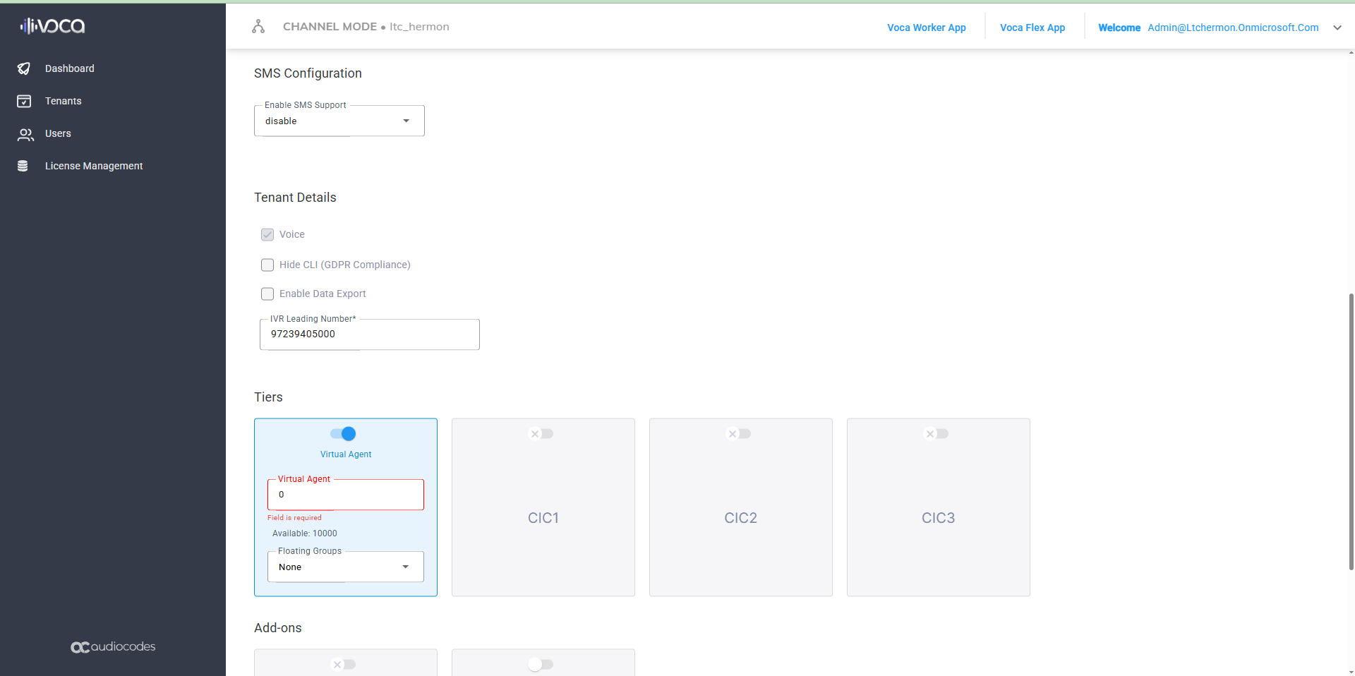Click the AudioCodes logo at sidebar bottom
This screenshot has width=1355, height=676.
pyautogui.click(x=113, y=646)
